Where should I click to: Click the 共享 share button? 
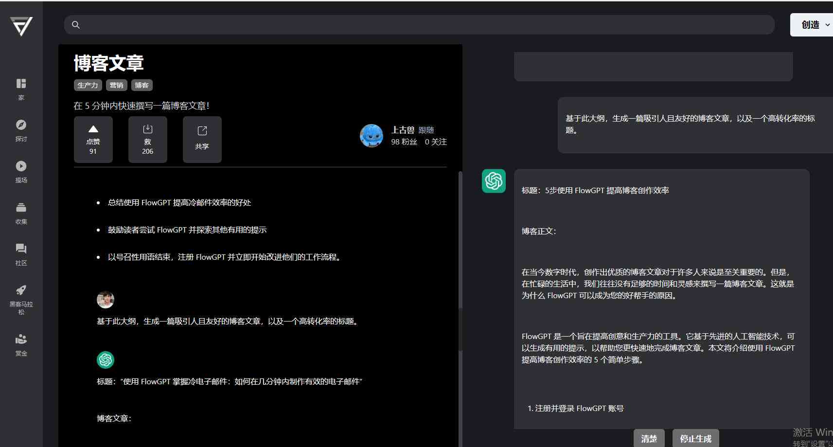[x=202, y=140]
